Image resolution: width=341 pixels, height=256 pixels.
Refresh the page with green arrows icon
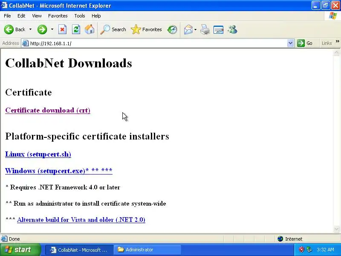[x=76, y=29]
